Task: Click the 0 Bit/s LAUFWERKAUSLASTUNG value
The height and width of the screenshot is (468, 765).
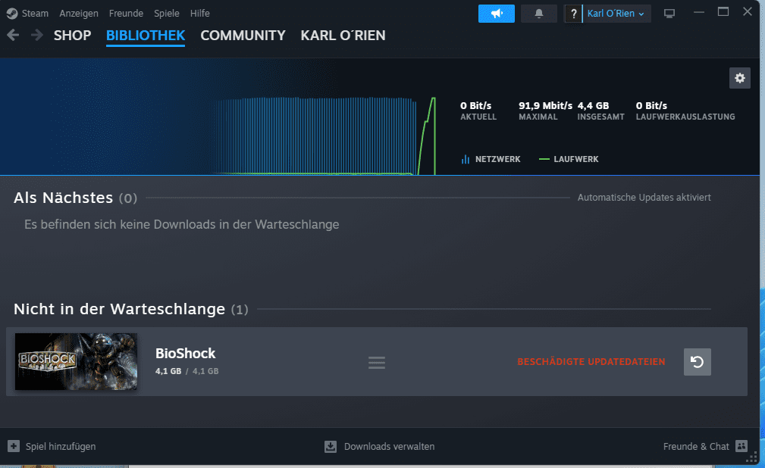Action: pyautogui.click(x=651, y=105)
